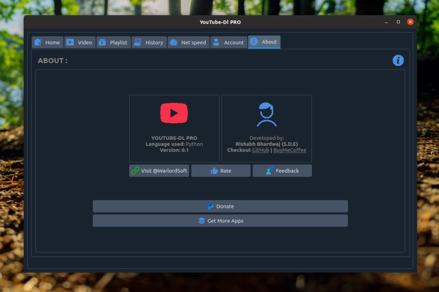Click the Donate button
439x292 pixels.
(220, 206)
